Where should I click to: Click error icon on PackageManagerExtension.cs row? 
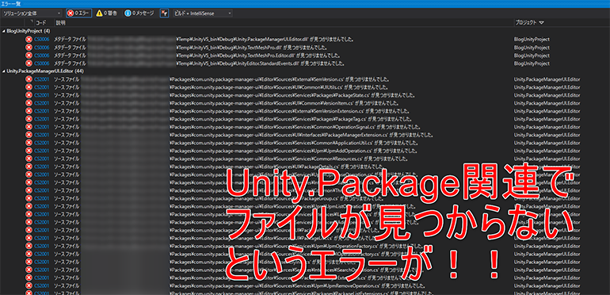click(x=29, y=135)
